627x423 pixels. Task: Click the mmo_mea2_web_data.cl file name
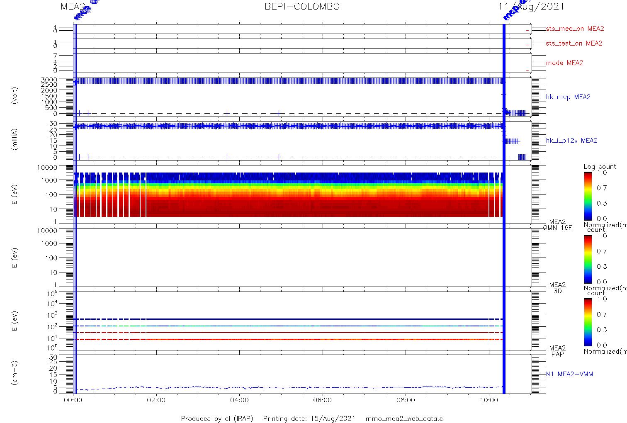[405, 418]
